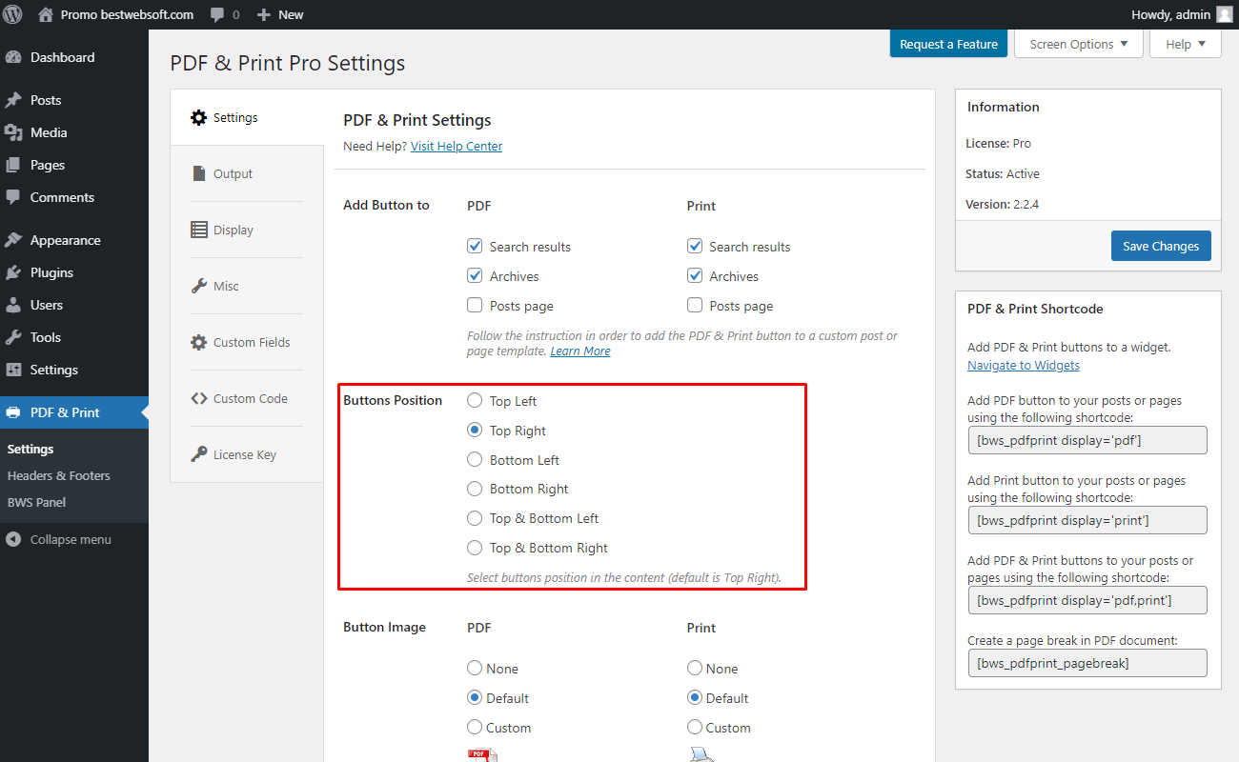Select Top & Bottom Left position

tap(475, 518)
